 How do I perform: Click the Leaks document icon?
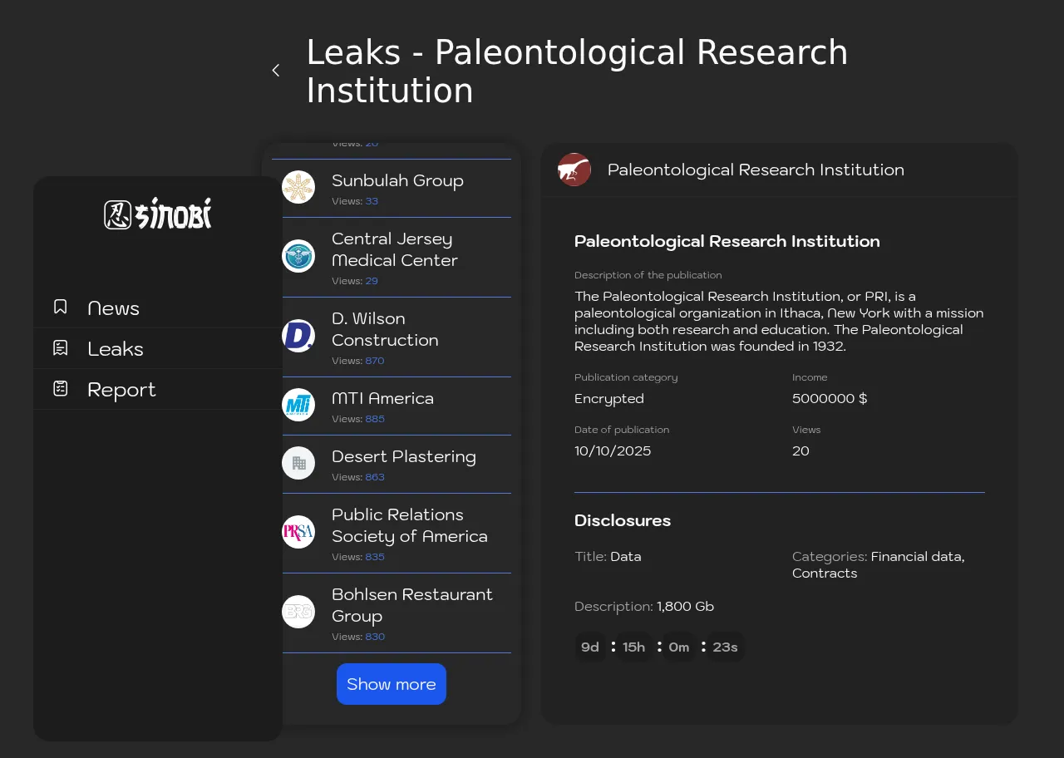[61, 348]
